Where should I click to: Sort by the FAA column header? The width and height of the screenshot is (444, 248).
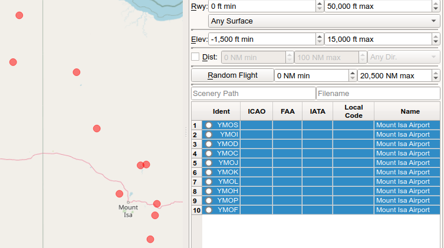pyautogui.click(x=287, y=111)
